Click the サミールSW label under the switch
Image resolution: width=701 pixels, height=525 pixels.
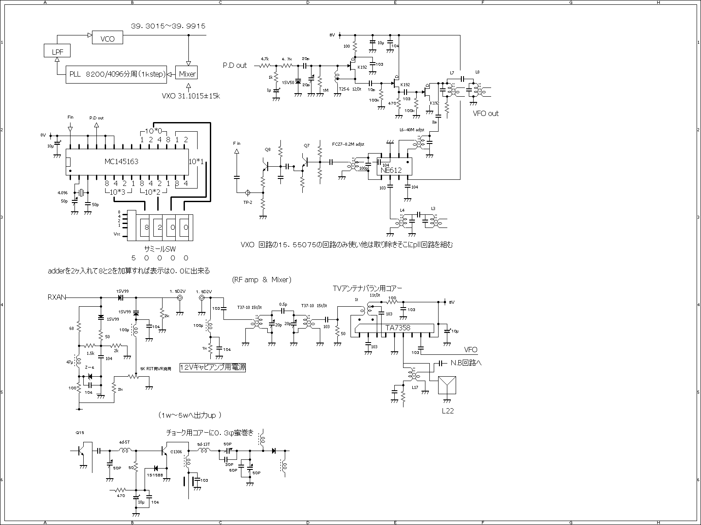coord(160,248)
